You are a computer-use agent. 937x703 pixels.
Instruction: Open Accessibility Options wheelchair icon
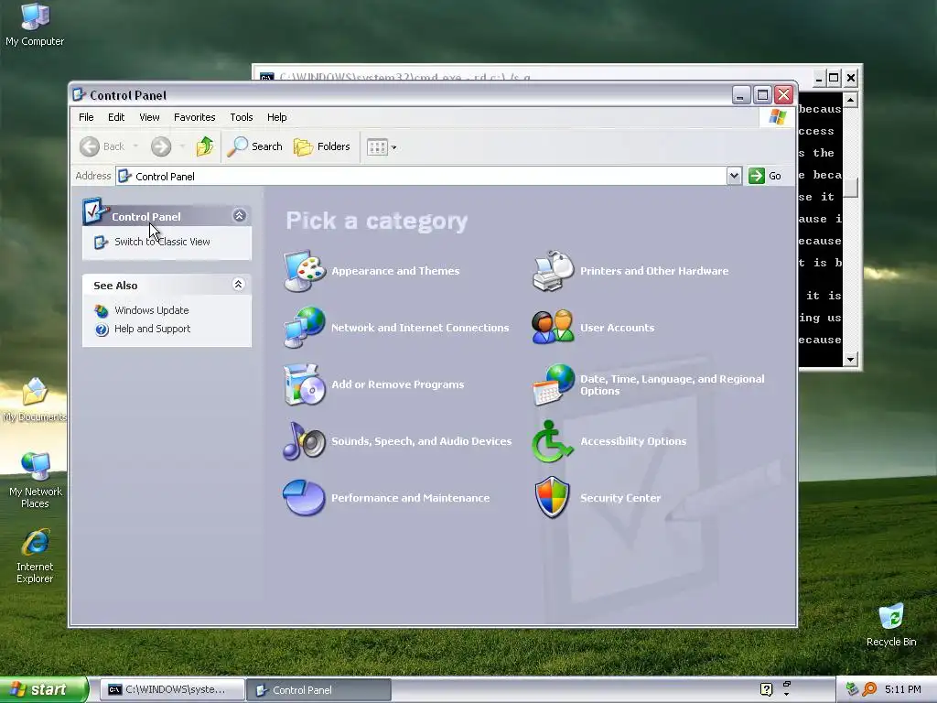click(x=553, y=441)
